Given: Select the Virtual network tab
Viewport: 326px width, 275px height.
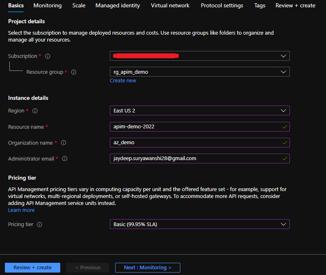Looking at the screenshot, I should (x=170, y=5).
